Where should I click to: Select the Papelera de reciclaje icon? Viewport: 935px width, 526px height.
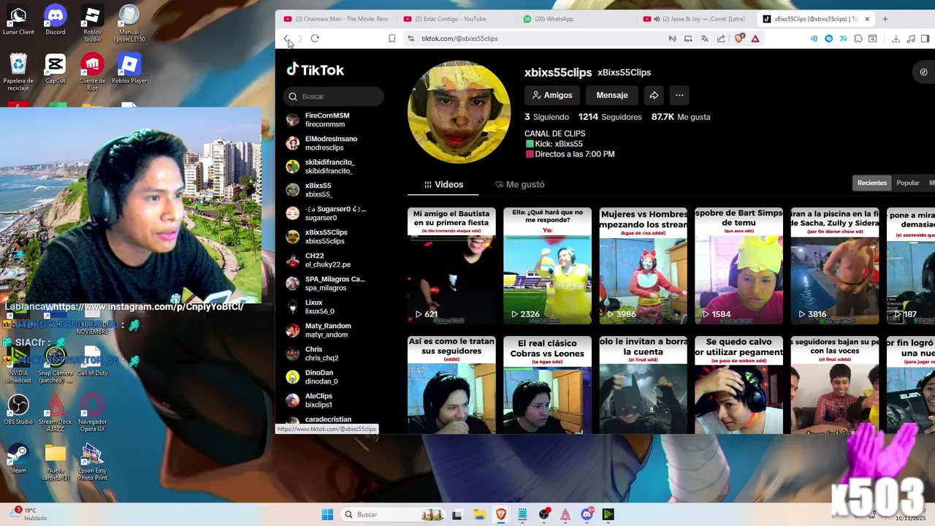pos(18,73)
